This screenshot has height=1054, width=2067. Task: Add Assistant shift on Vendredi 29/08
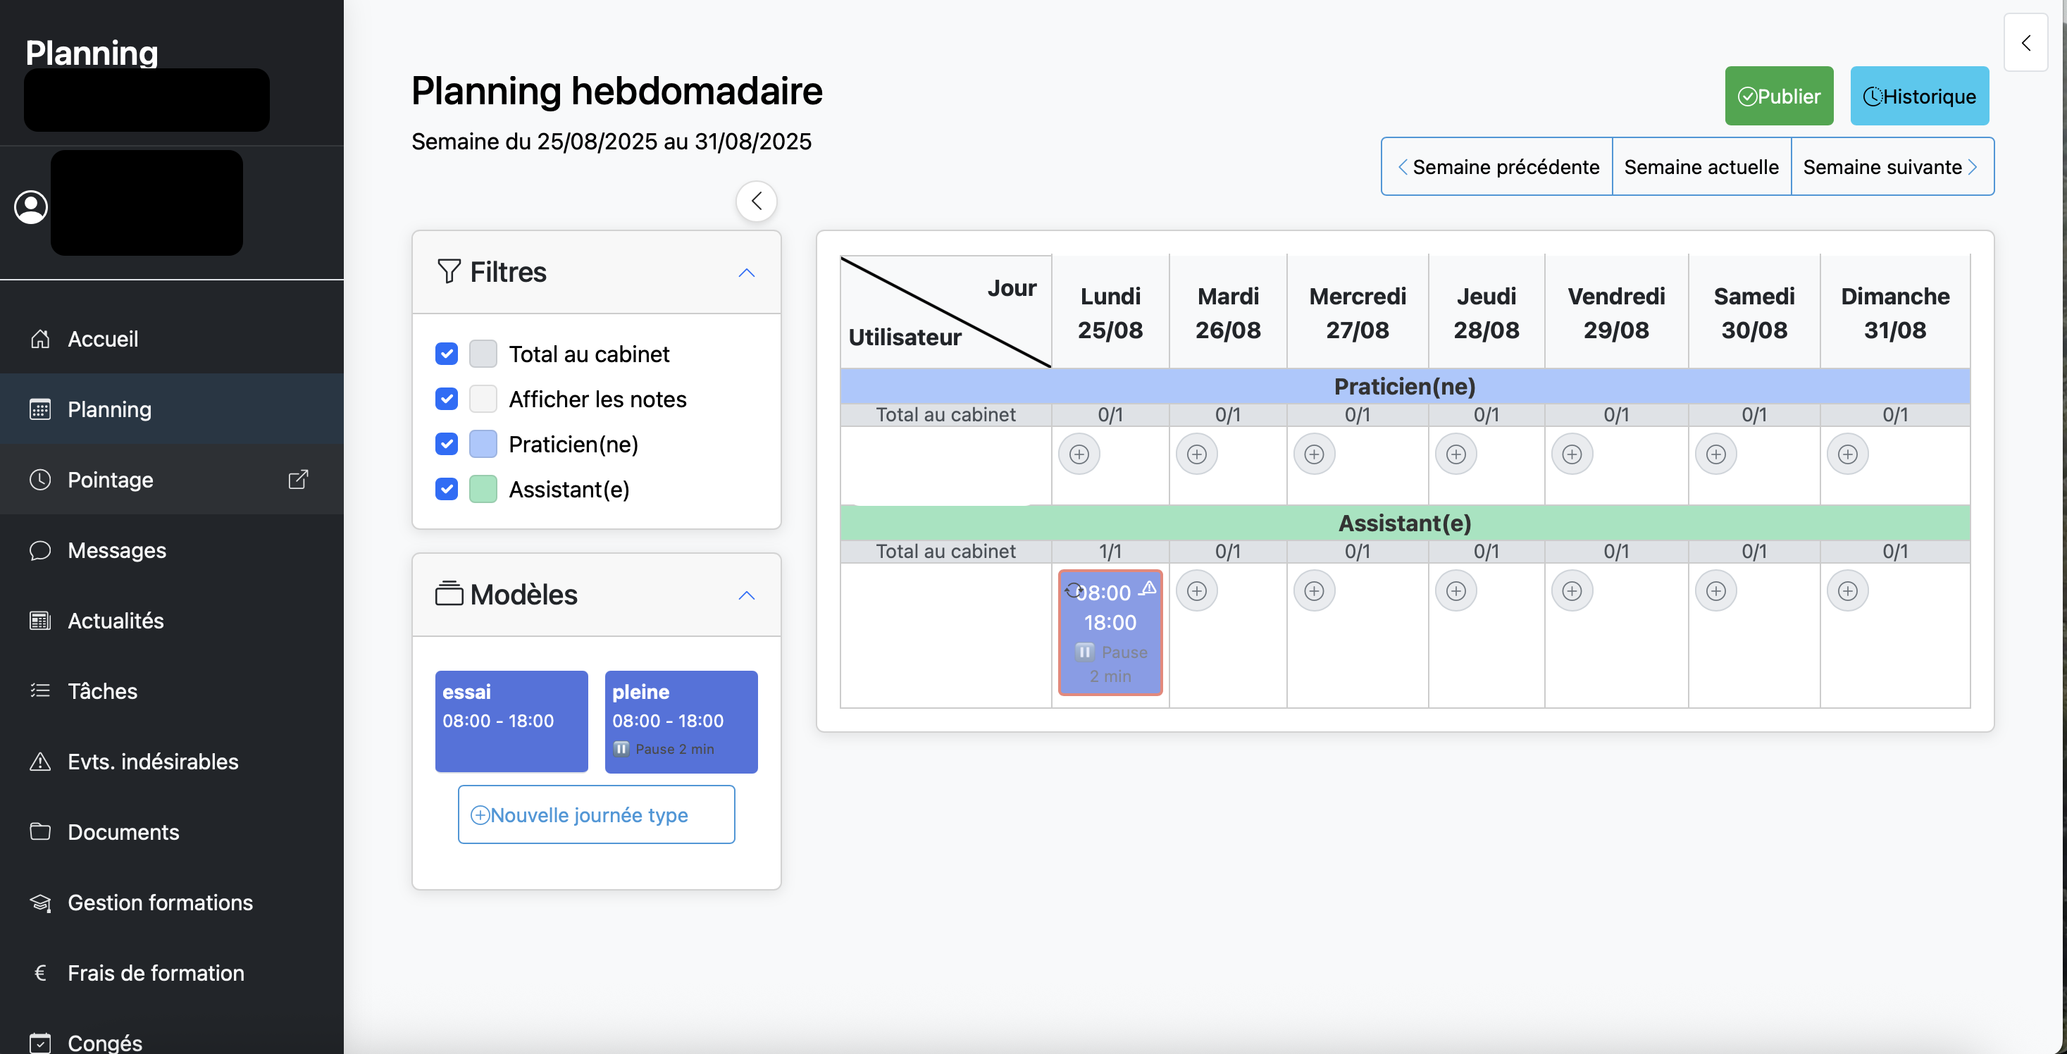(x=1571, y=591)
